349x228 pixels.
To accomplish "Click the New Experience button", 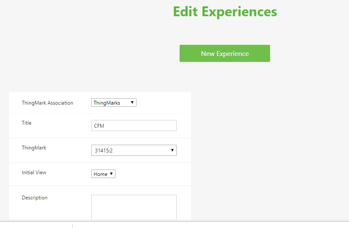I will tap(225, 53).
